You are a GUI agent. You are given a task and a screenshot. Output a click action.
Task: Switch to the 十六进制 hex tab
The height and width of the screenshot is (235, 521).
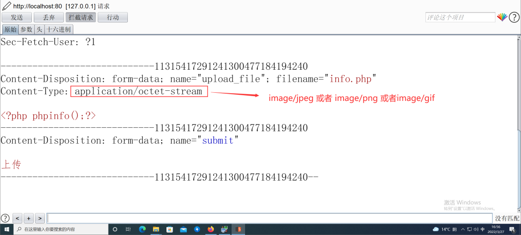[58, 29]
